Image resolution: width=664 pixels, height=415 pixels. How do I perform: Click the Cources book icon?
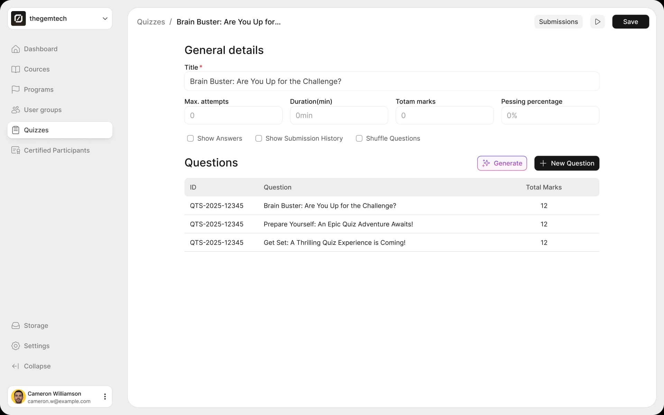16,69
